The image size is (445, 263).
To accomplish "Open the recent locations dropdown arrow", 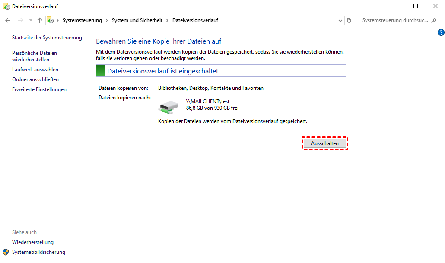I will point(30,20).
